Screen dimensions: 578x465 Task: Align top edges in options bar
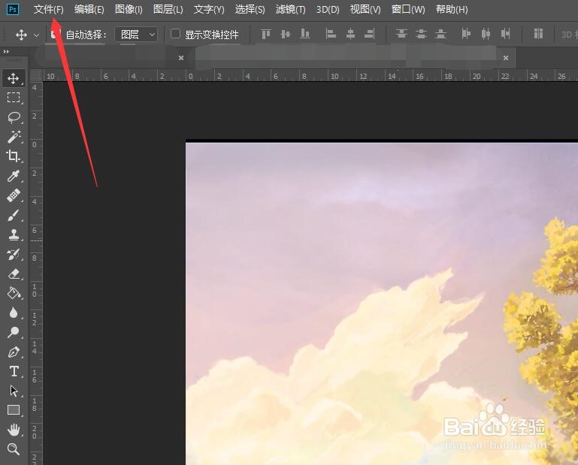266,35
